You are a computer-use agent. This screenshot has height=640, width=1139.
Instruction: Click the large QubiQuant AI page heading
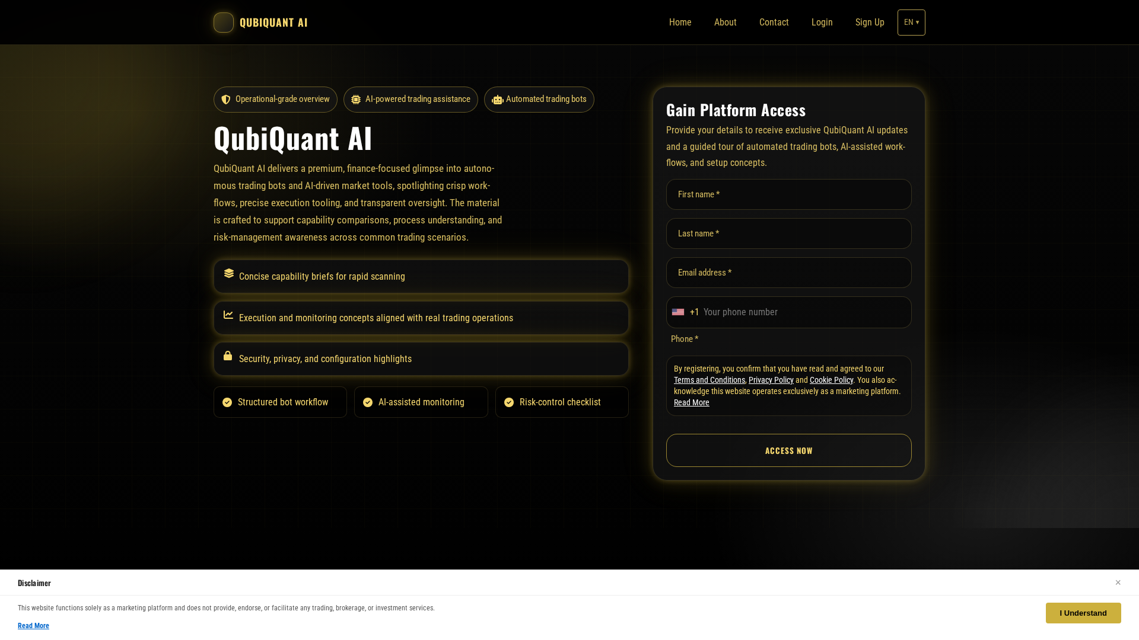[293, 138]
